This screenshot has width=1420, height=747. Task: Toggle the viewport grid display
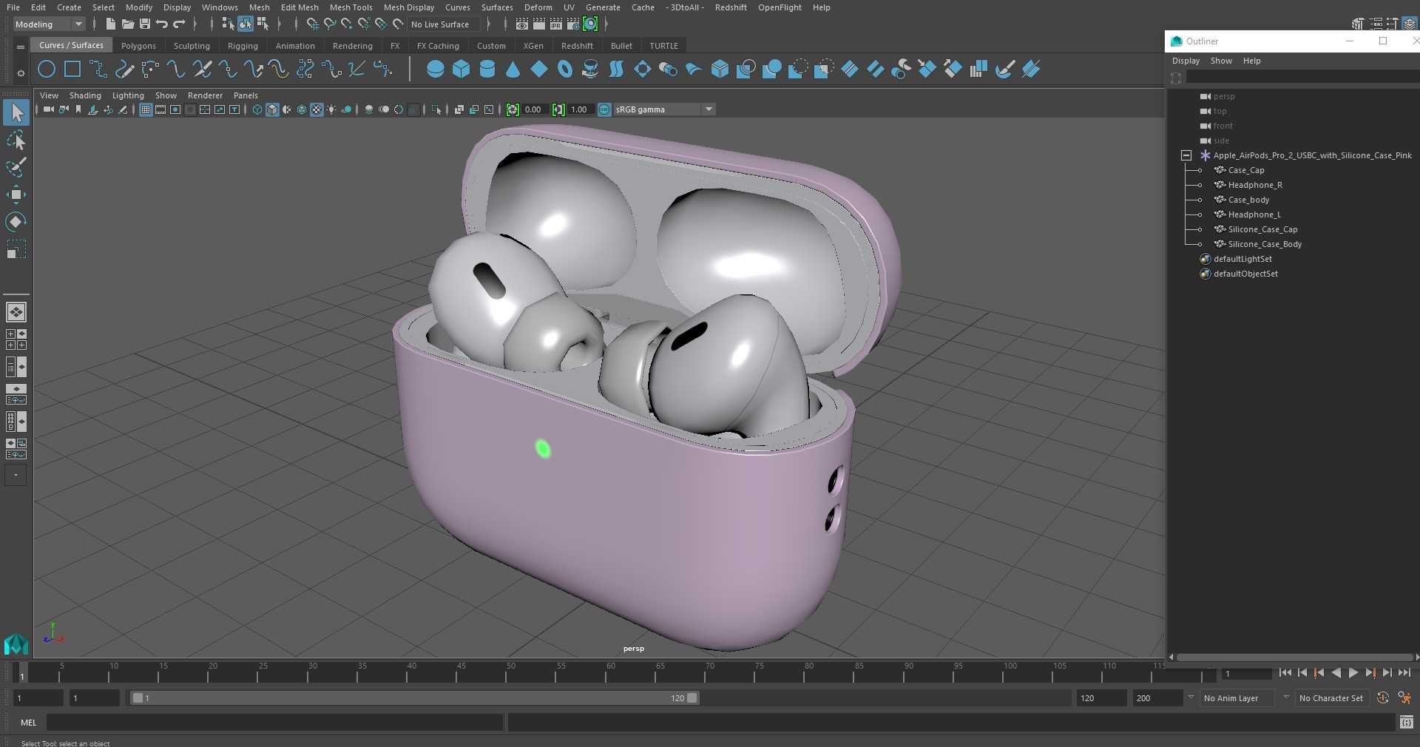(146, 109)
